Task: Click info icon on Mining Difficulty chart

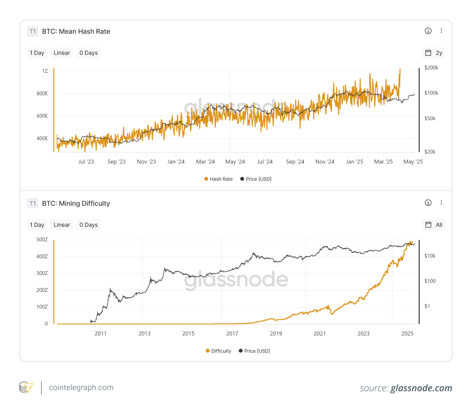Action: pos(428,203)
